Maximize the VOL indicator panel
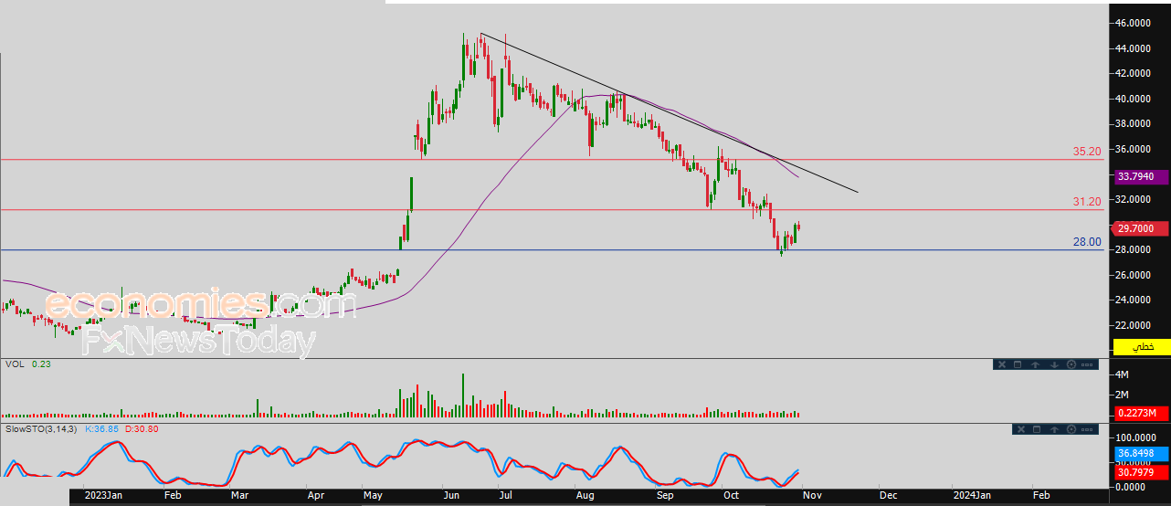Viewport: 1171px width, 506px height. click(1018, 364)
